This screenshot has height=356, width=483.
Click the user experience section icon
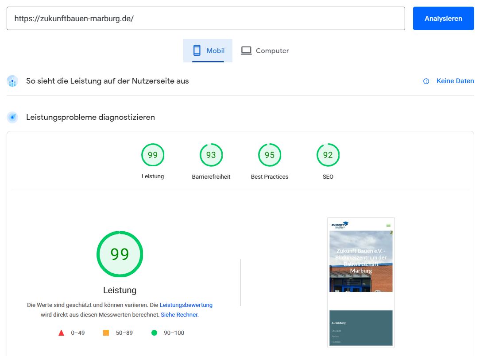[12, 81]
